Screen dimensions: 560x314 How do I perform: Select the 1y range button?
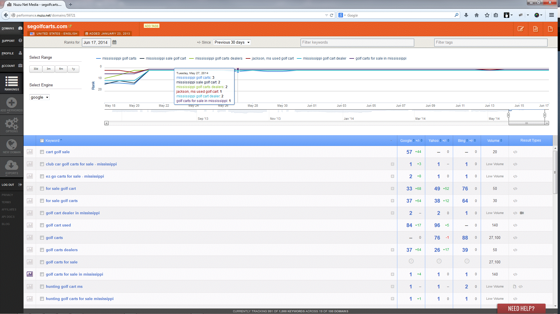73,69
